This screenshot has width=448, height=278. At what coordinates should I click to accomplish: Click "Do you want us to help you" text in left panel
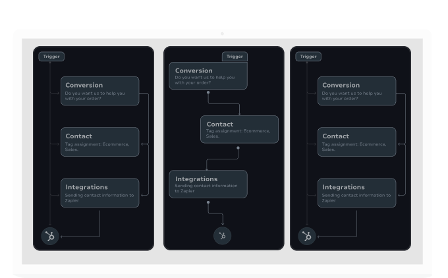point(95,94)
